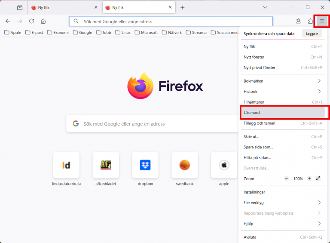Screen dimensions: 330x243
Task: Select Lösenord from the menu
Action: (x=281, y=113)
